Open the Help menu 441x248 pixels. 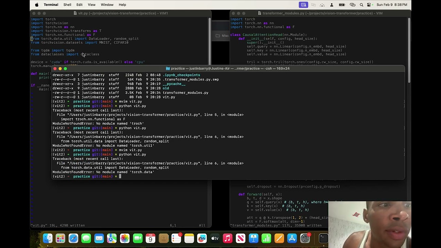click(122, 5)
